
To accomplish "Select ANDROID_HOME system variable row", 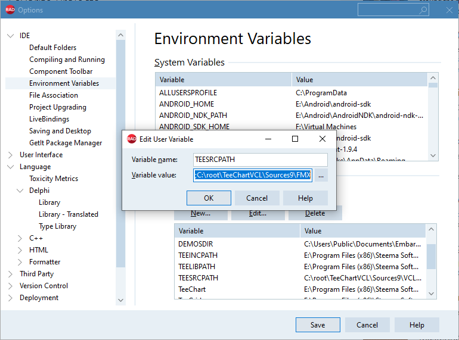I will [x=291, y=104].
